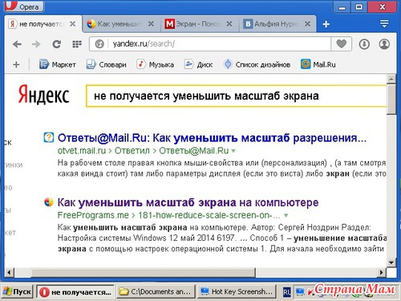Screen dimensions: 401x301
Task: Open the tab list menu icon
Action: pos(384,24)
